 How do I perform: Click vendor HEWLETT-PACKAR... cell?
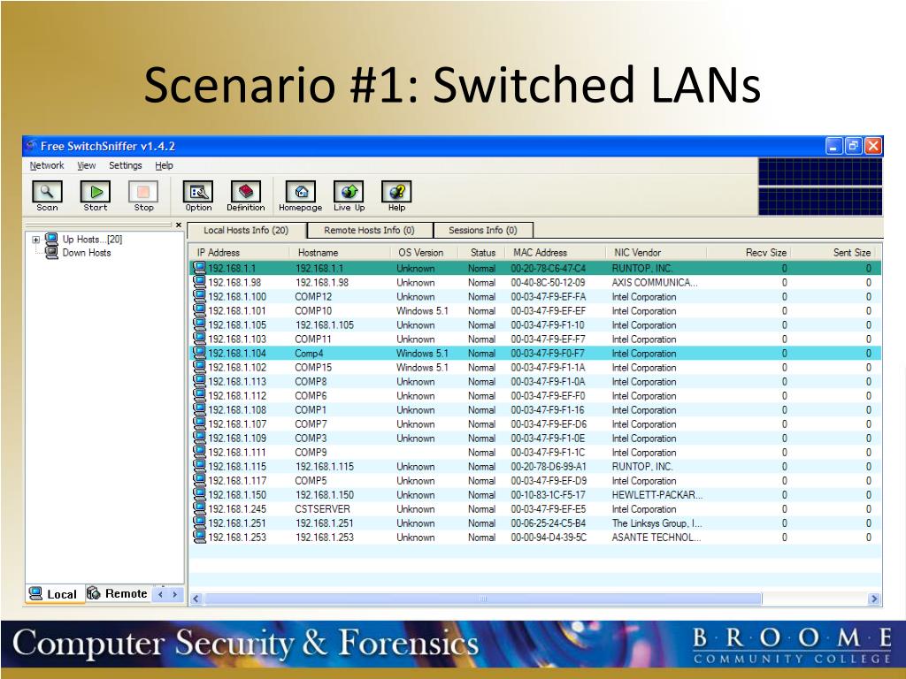(x=657, y=495)
